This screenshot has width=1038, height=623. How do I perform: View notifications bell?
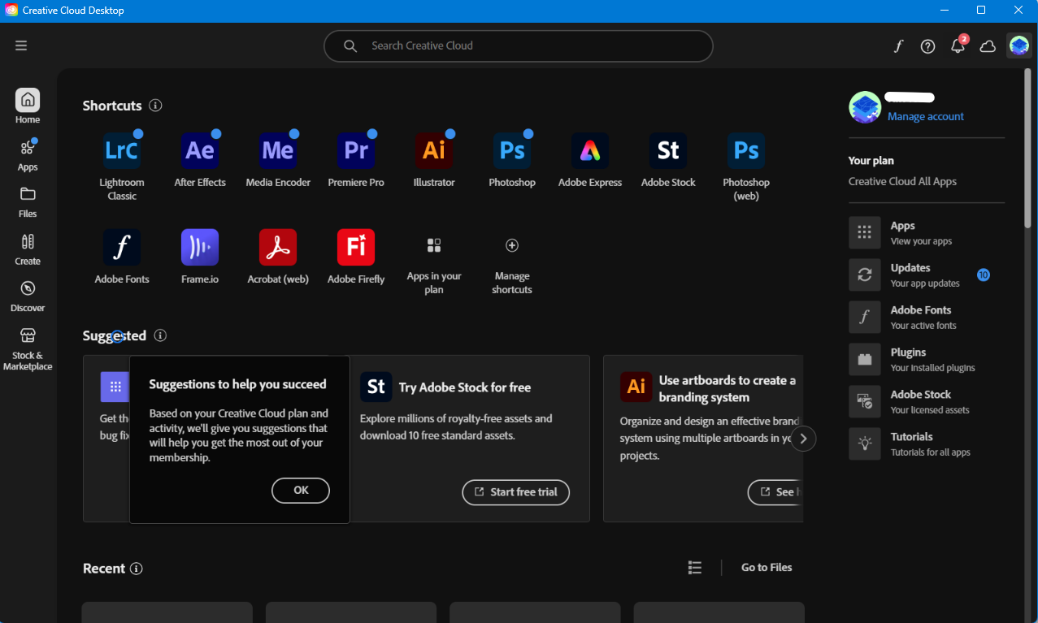[958, 46]
